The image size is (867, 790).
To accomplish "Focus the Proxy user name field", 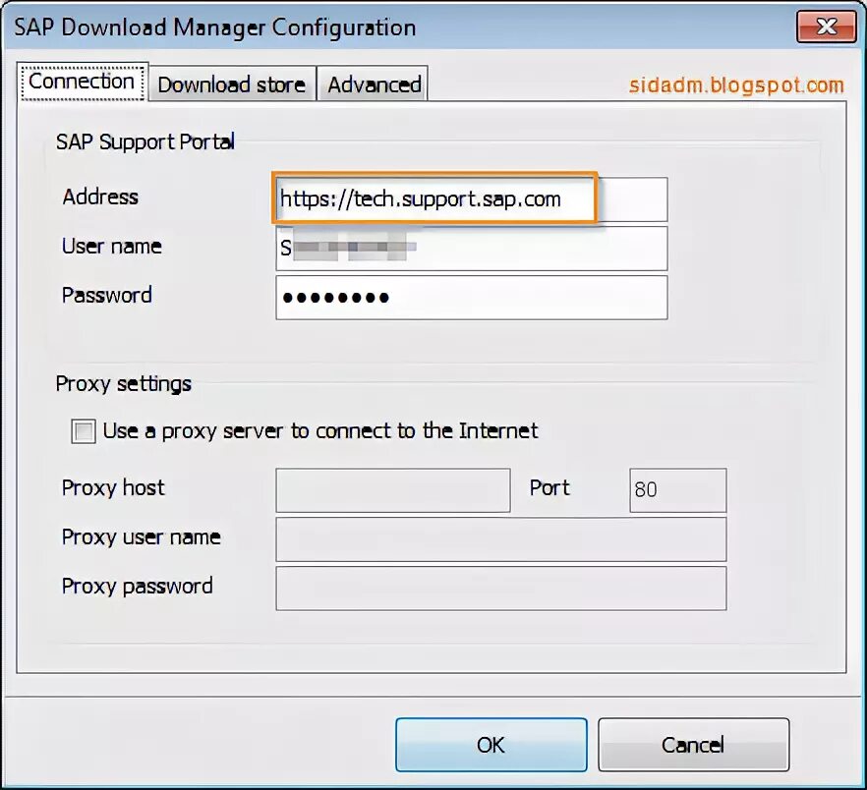I will (501, 539).
